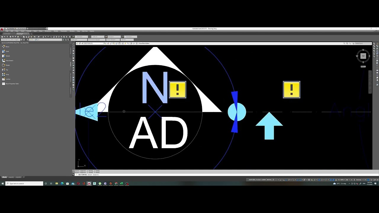Click the status bar customization menu icon
This screenshot has height=213, width=379.
378,180
